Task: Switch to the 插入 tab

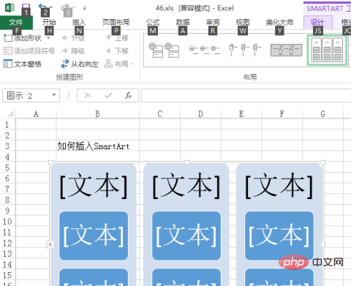Action: coord(79,23)
